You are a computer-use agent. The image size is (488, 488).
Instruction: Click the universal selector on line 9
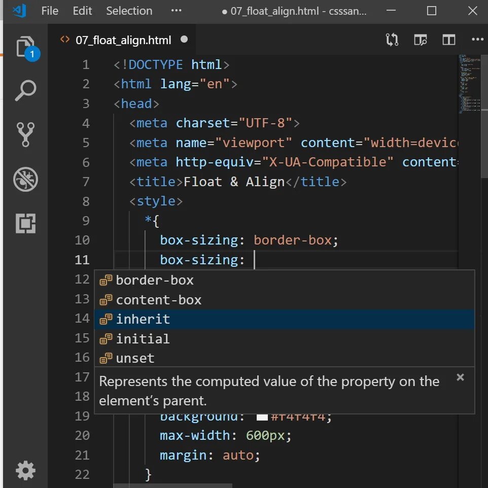(x=148, y=219)
